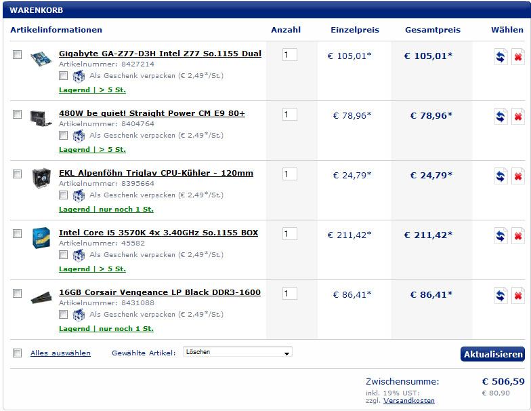Screen dimensions: 531x411
Task: Select the EKL Alpenföhn Triglav item checkbox
Action: tap(17, 174)
